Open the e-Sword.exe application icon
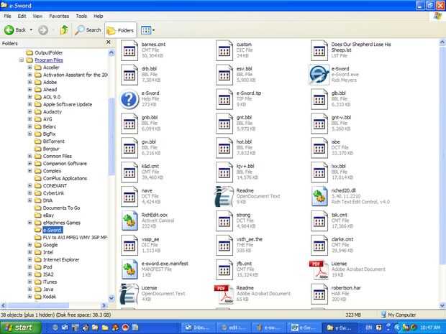The image size is (446, 334). click(319, 75)
